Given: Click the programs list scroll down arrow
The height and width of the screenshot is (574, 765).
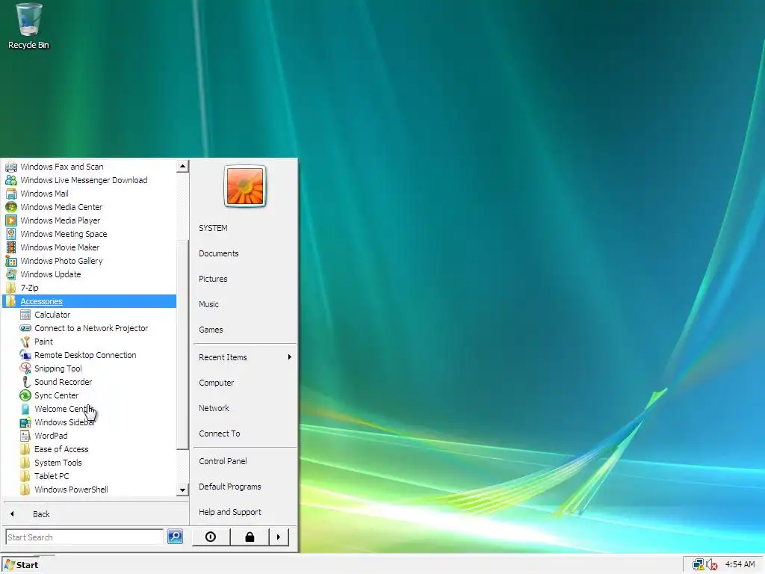Looking at the screenshot, I should click(x=182, y=490).
